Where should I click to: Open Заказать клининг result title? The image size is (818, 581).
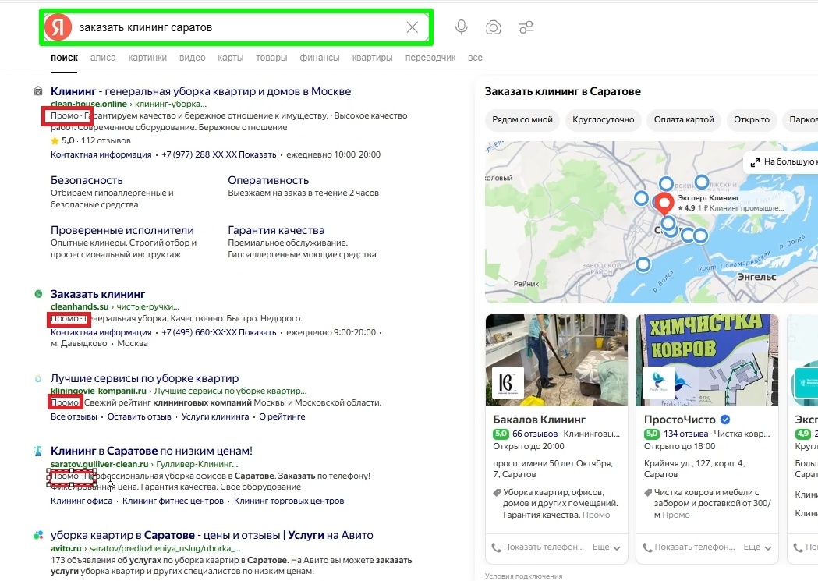click(x=97, y=294)
